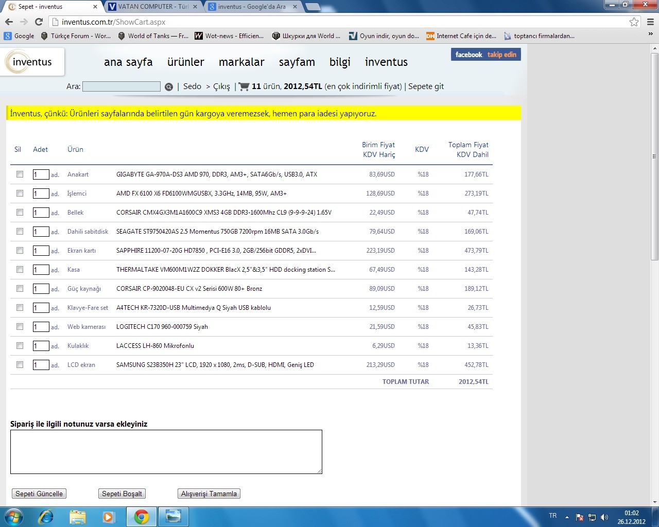Open Windows Explorer folder on taskbar
Image resolution: width=659 pixels, height=527 pixels.
78,517
